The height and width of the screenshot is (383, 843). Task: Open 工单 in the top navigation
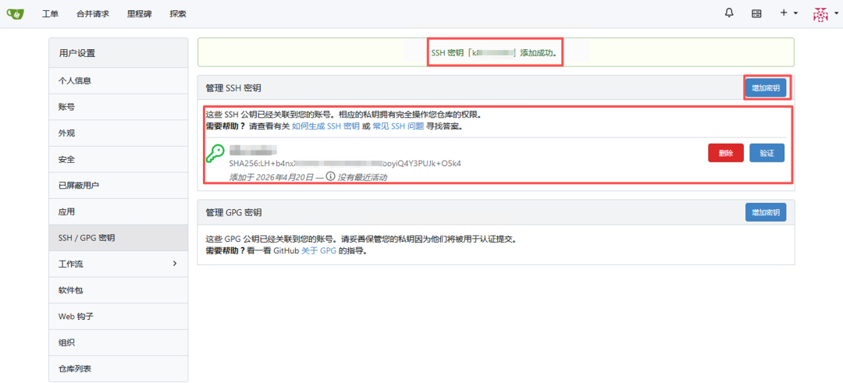[50, 14]
